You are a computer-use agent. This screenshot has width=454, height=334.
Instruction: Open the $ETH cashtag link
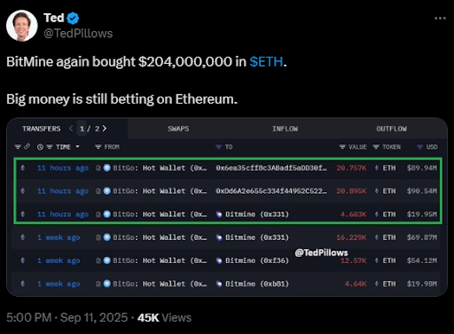click(266, 62)
